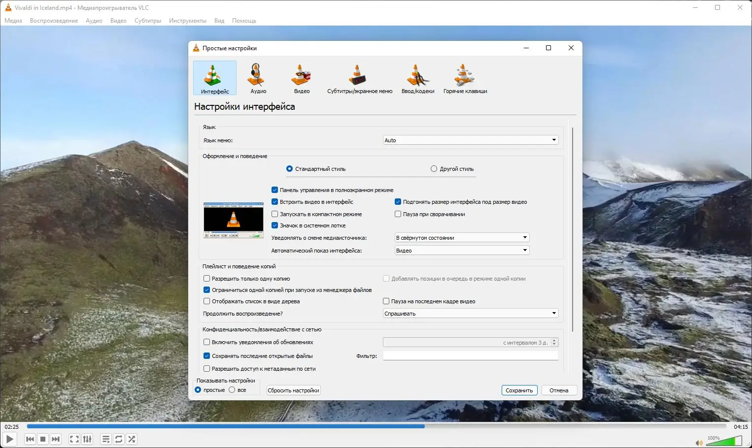Screen dimensions: 752x448
Task: Open the Интерфейс settings category
Action: click(215, 78)
